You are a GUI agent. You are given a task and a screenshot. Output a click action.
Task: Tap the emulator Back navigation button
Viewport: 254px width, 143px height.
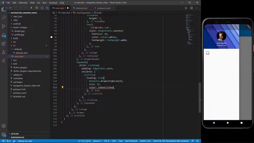[214, 123]
